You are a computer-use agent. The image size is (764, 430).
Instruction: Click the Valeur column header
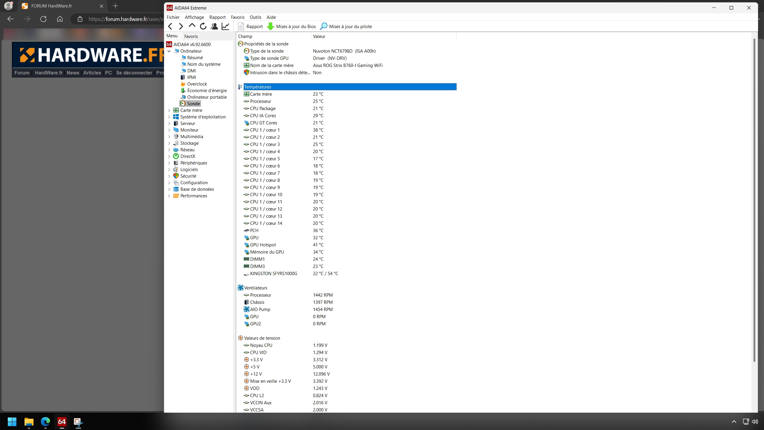point(384,36)
